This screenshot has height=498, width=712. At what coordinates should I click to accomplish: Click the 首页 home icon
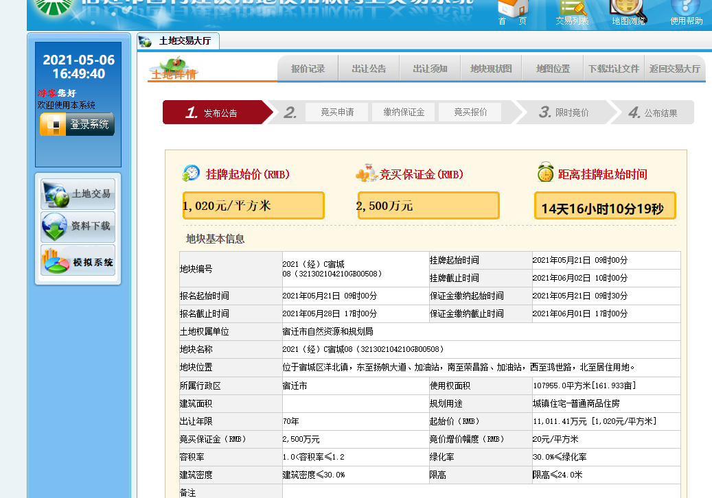[512, 11]
